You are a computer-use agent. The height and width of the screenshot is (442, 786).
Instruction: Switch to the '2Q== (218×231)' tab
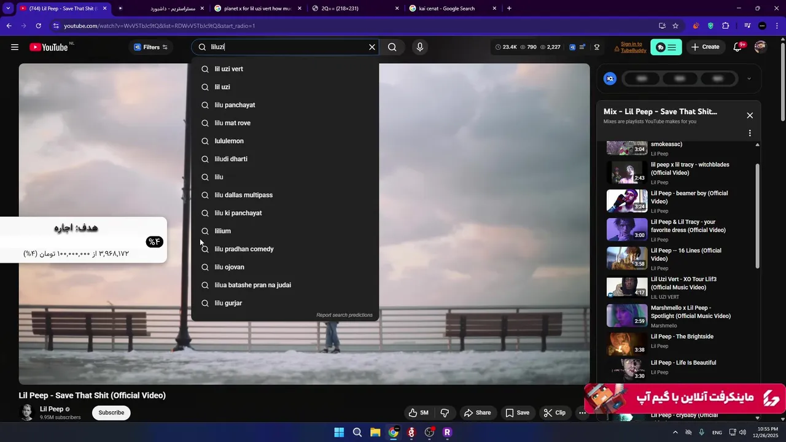pos(355,9)
